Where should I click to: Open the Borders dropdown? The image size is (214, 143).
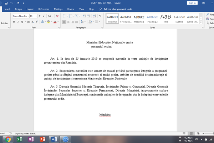(100, 22)
